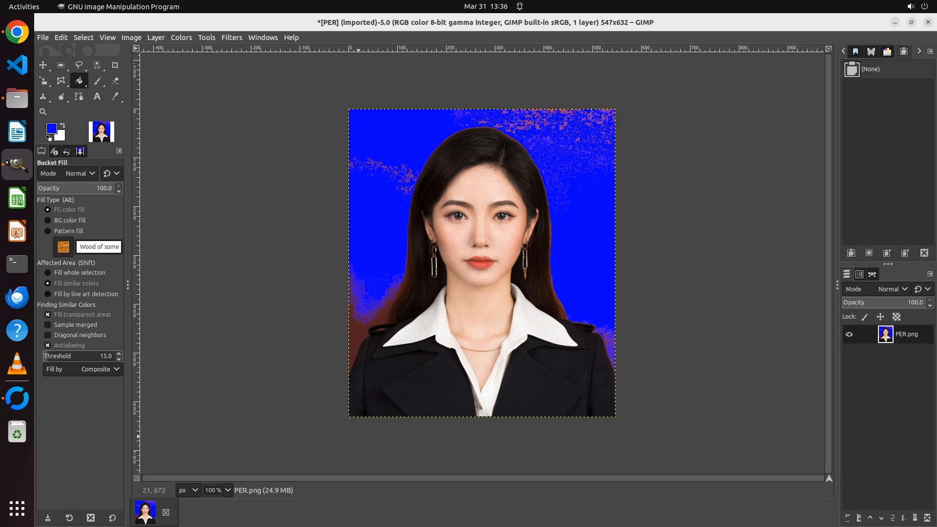Open the Filters menu
This screenshot has height=527, width=937.
[231, 38]
